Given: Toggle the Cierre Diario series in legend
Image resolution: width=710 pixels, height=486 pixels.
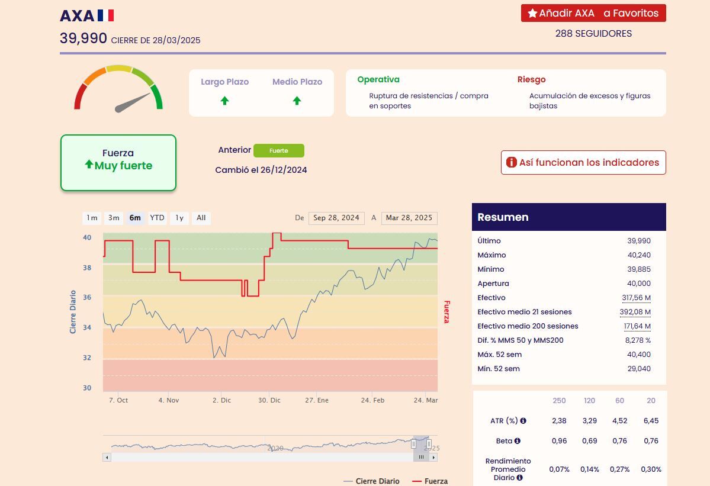Looking at the screenshot, I should tap(371, 481).
